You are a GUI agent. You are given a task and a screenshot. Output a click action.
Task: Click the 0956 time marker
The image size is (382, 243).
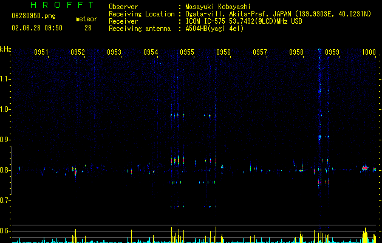[223, 52]
